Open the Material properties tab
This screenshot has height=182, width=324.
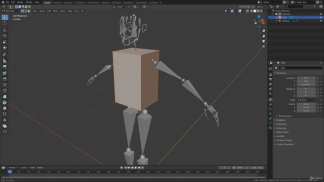tap(270, 128)
